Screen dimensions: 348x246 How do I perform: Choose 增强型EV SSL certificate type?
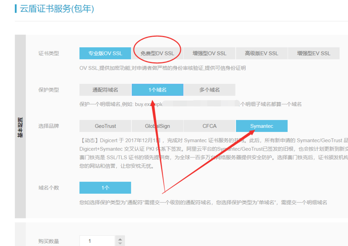(x=314, y=53)
